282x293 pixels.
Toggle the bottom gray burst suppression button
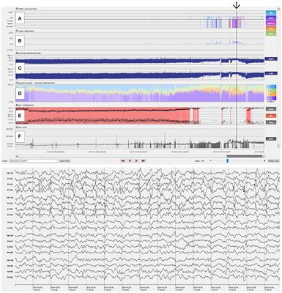(271, 122)
